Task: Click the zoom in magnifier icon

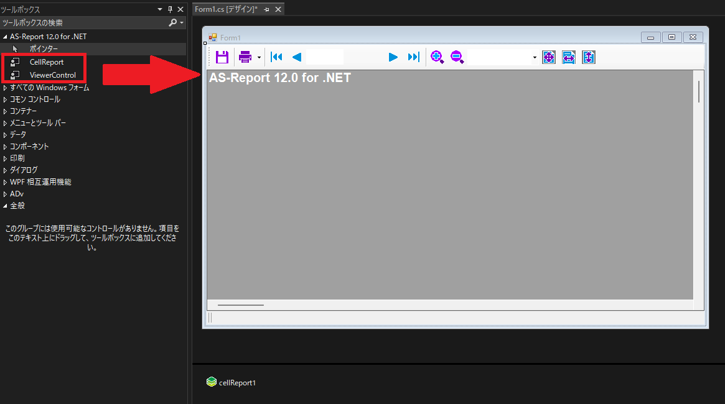Action: 437,57
